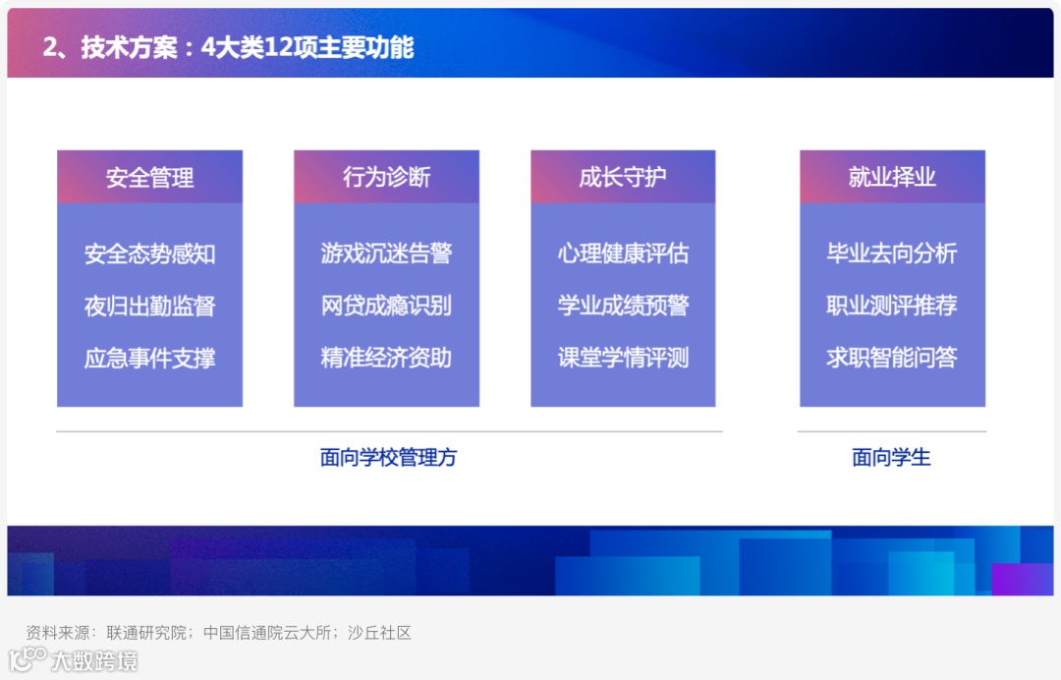Click the 资料来源 source line

pyautogui.click(x=218, y=633)
